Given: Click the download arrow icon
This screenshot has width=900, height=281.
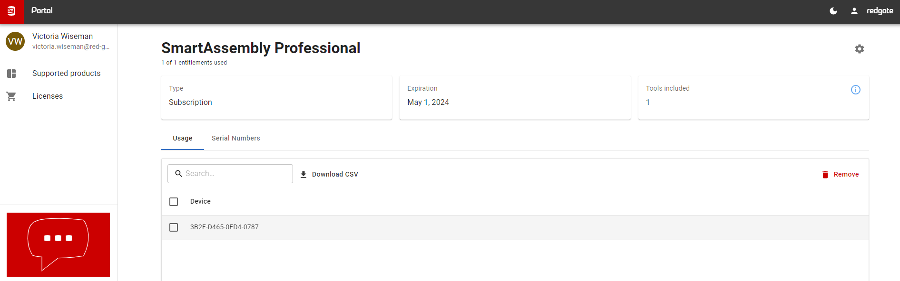Looking at the screenshot, I should tap(303, 175).
